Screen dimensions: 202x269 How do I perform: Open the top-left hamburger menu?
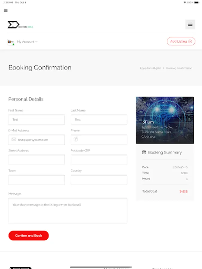[x=6, y=10]
